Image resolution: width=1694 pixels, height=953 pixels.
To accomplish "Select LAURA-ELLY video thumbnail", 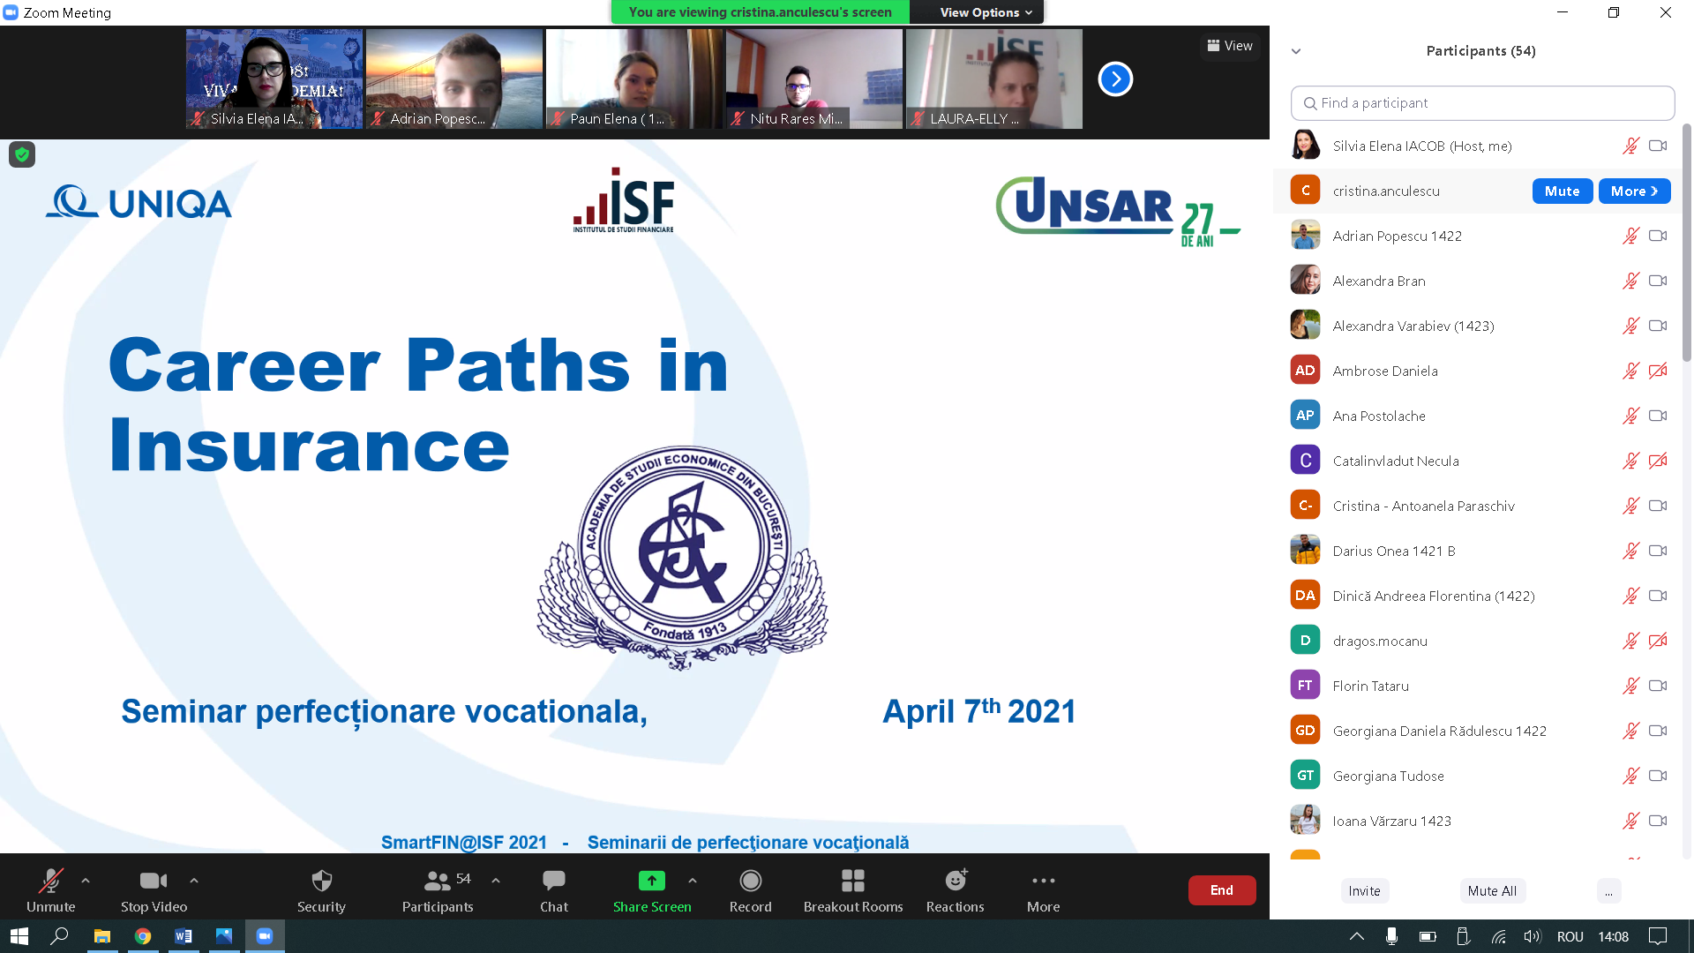I will point(994,79).
